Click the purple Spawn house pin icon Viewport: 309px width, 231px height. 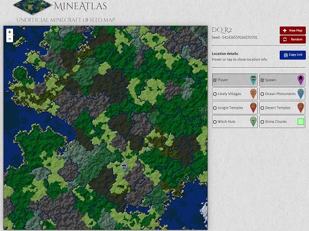(x=301, y=80)
